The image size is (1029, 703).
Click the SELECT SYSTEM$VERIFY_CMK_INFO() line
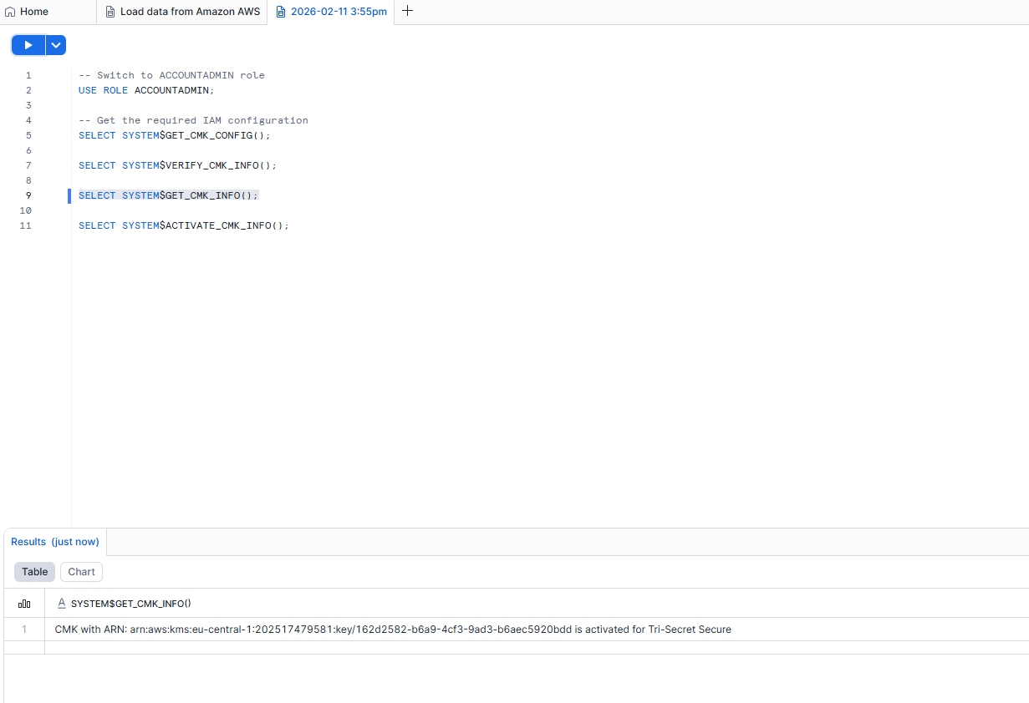coord(177,165)
